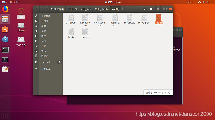
Task: Open the system menu arrow in the top bar
Action: (x=212, y=2)
